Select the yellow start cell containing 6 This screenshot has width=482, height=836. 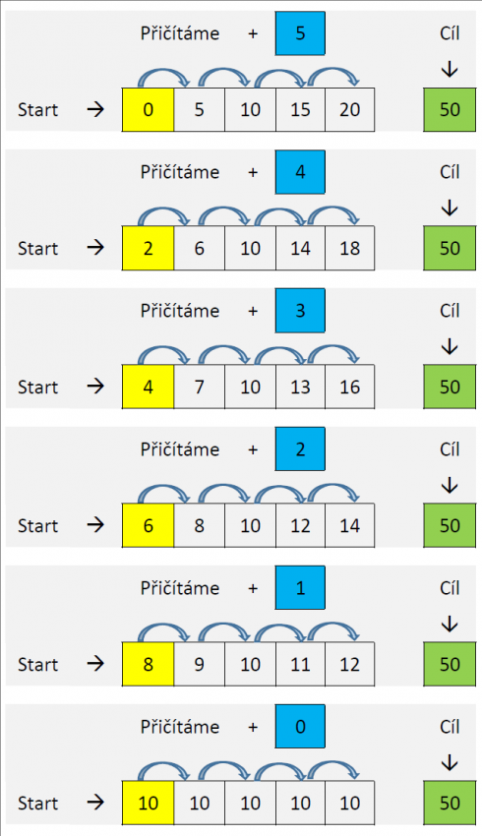[x=149, y=525]
